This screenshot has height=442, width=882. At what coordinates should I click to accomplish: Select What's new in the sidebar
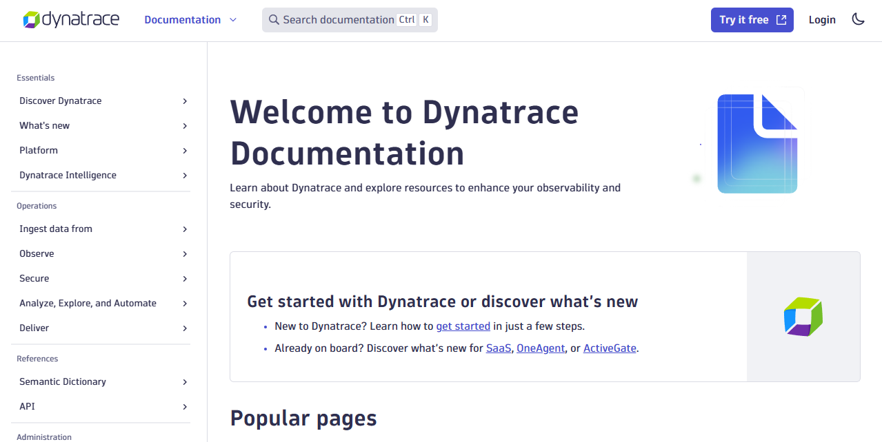click(45, 126)
